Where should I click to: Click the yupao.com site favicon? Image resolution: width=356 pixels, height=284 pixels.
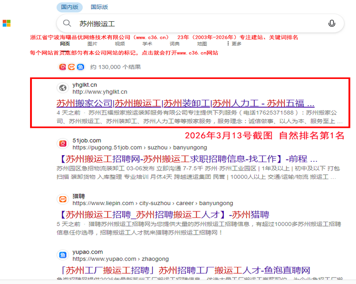pyautogui.click(x=62, y=255)
